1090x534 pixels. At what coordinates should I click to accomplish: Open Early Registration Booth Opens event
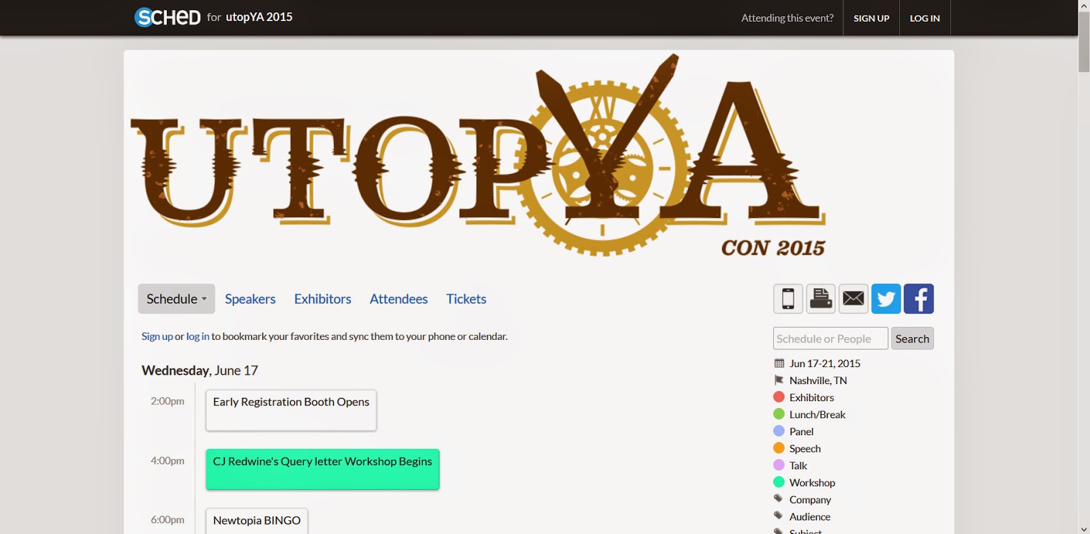click(291, 410)
